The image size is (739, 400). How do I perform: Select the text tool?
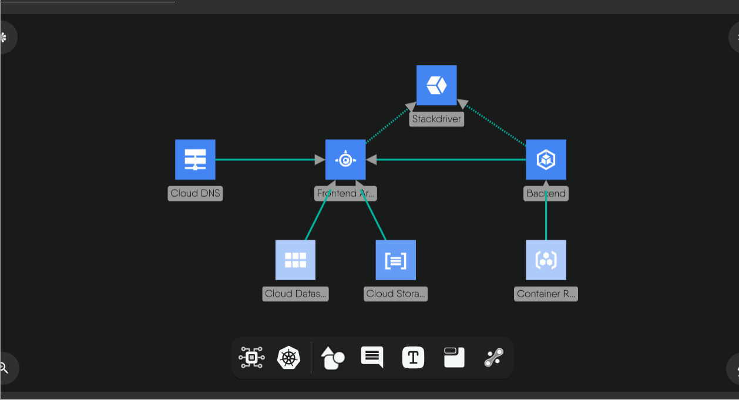pos(412,357)
